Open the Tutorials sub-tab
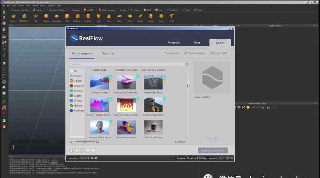This screenshot has height=178, width=320. (x=108, y=53)
